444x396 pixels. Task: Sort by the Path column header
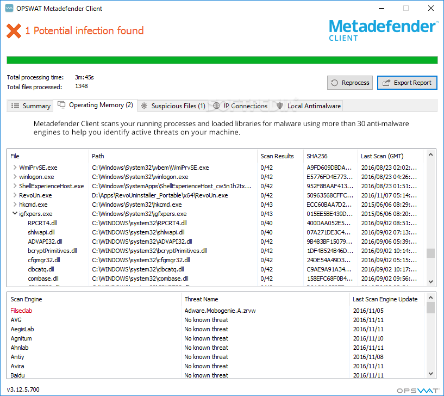pyautogui.click(x=173, y=156)
